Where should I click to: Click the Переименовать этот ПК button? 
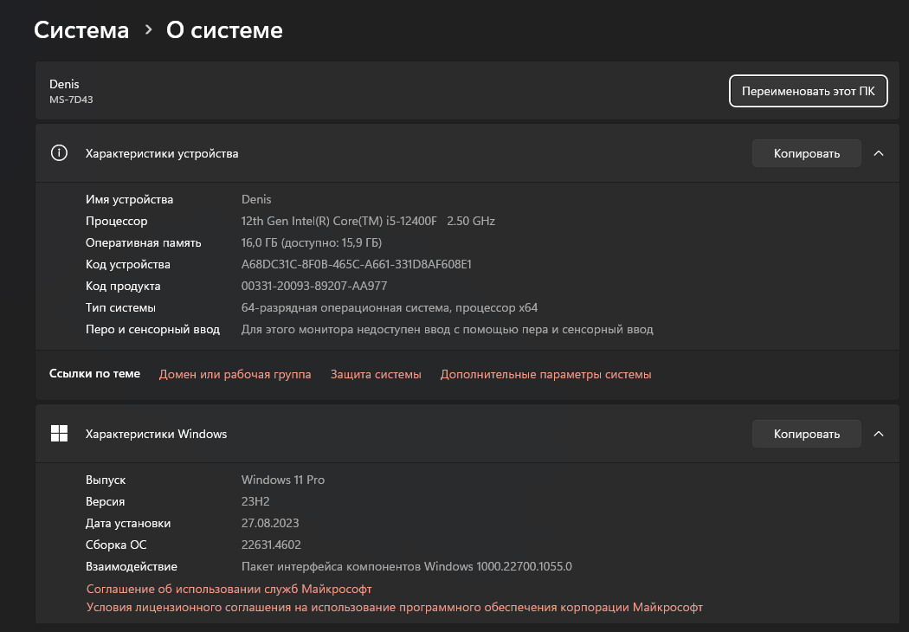[x=808, y=91]
